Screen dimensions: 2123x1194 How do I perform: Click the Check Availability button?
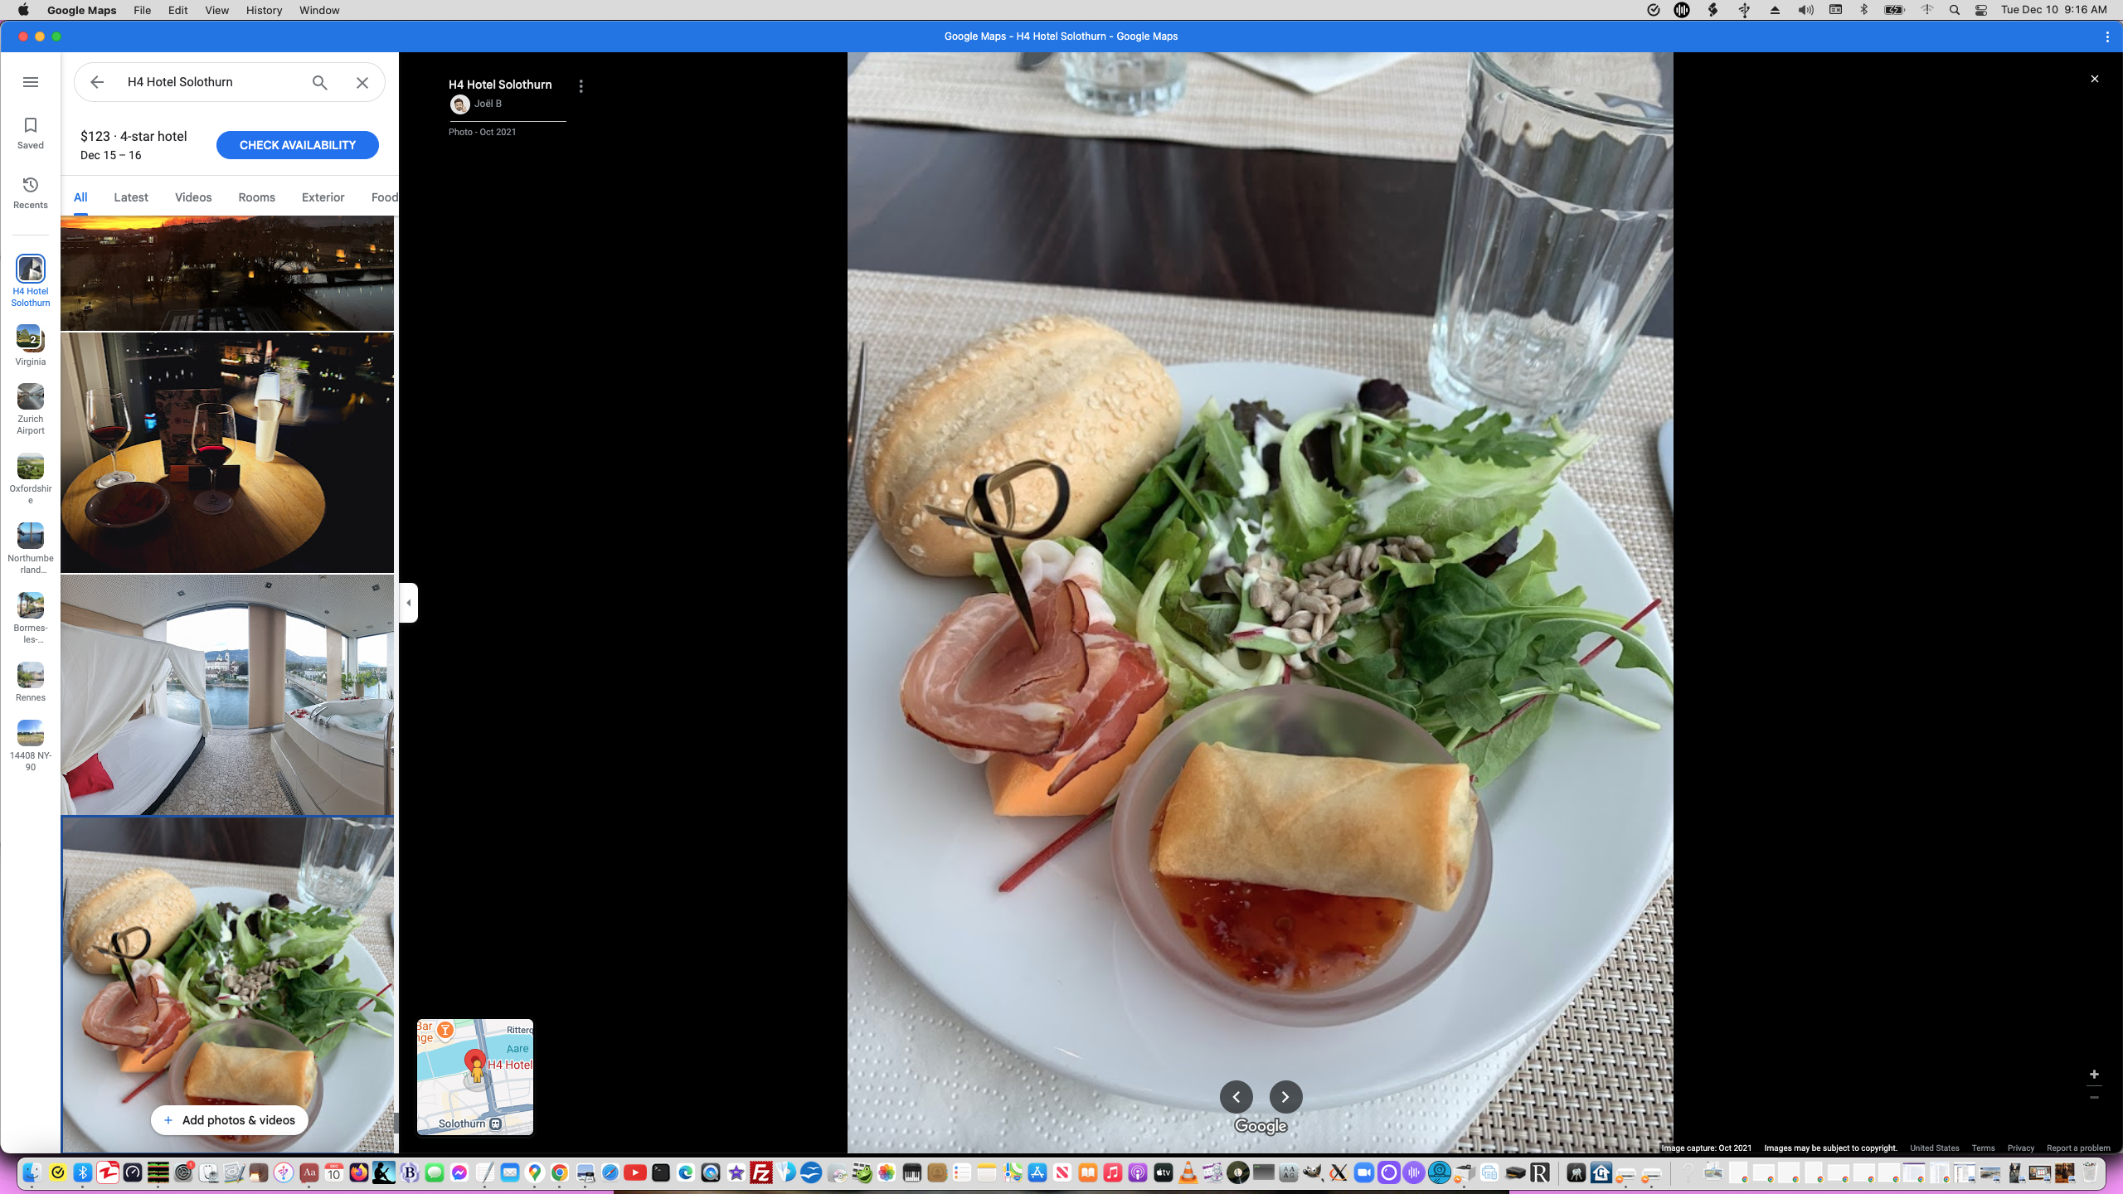tap(297, 145)
